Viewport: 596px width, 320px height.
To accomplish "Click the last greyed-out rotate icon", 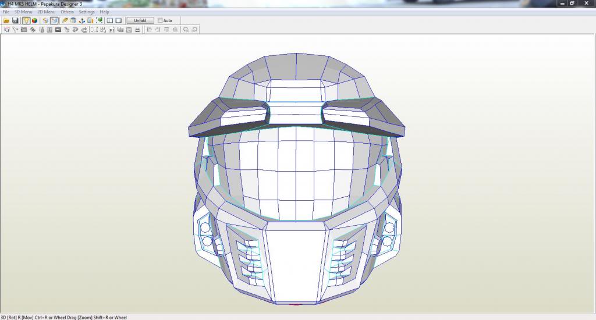I will tap(194, 30).
